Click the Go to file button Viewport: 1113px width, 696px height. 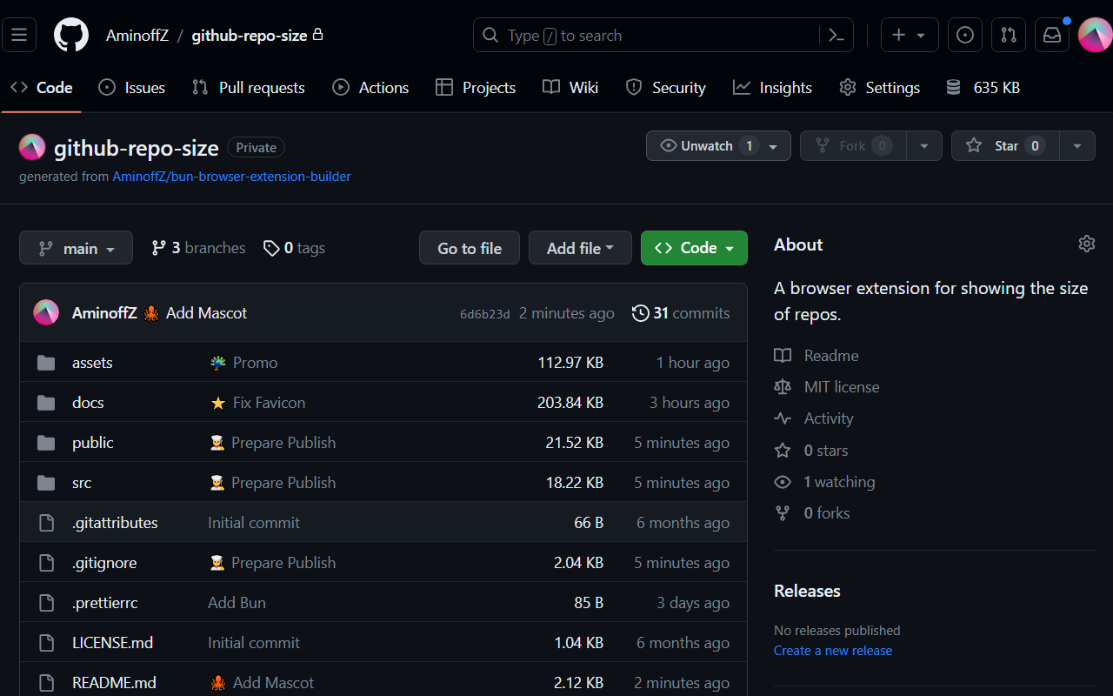coord(469,248)
